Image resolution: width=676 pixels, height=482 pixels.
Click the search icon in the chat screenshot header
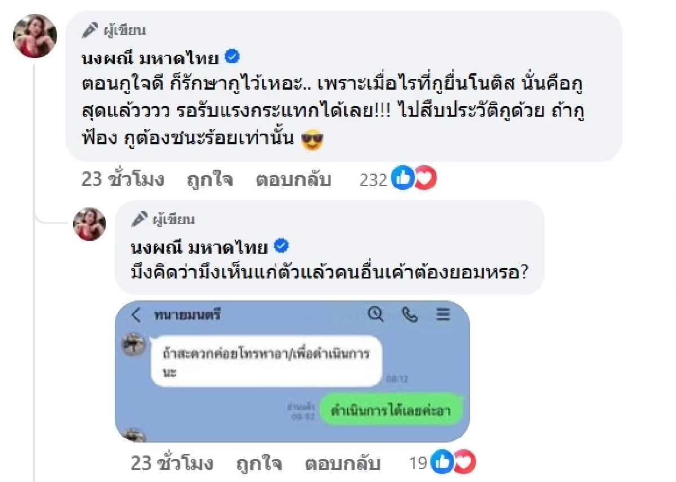coord(376,316)
